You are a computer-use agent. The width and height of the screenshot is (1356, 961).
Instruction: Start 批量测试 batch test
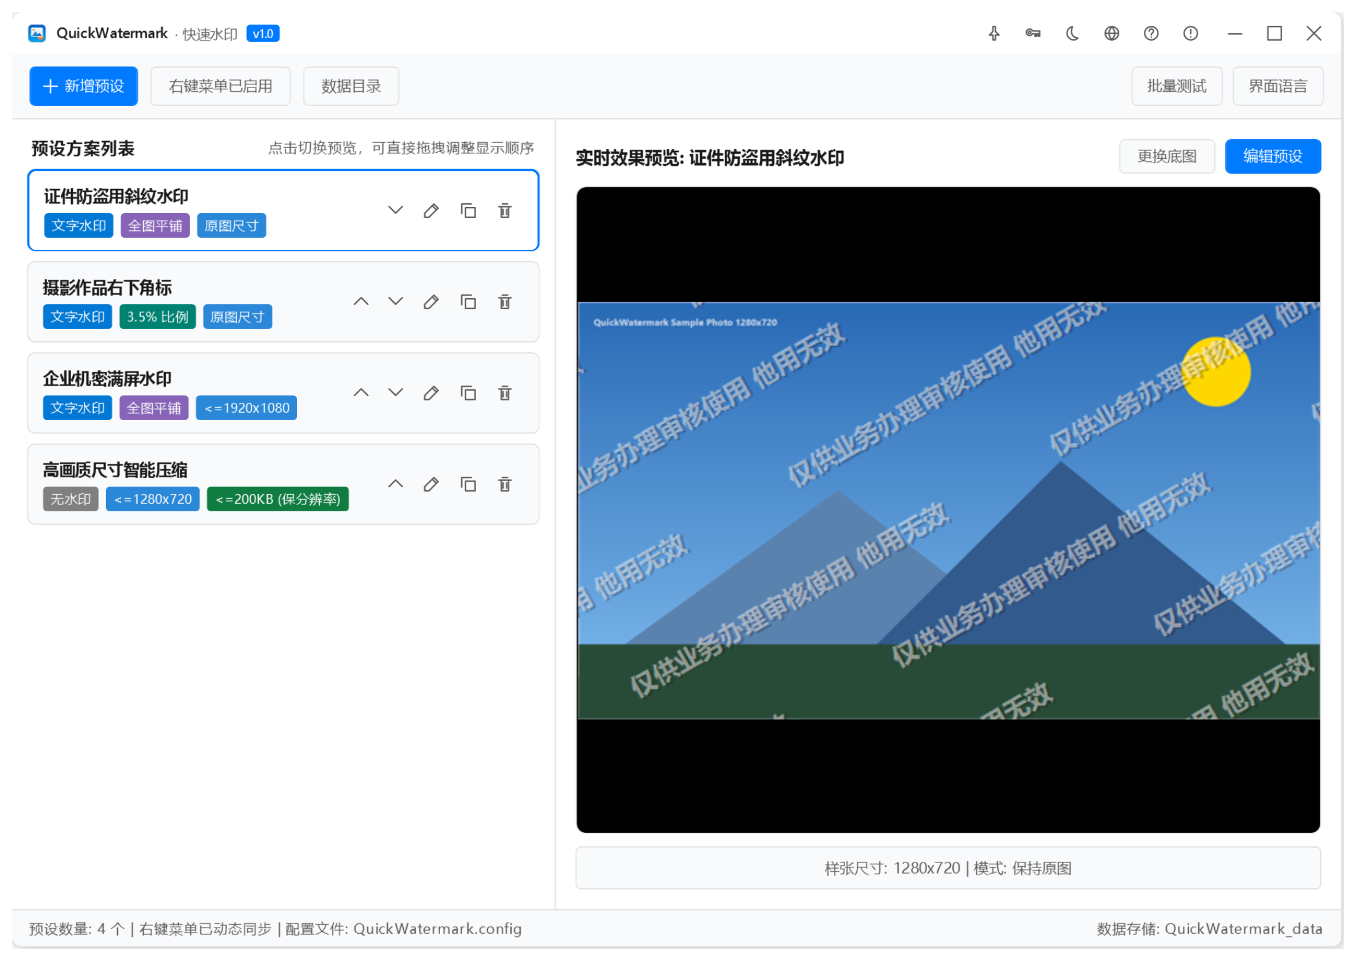[x=1177, y=86]
